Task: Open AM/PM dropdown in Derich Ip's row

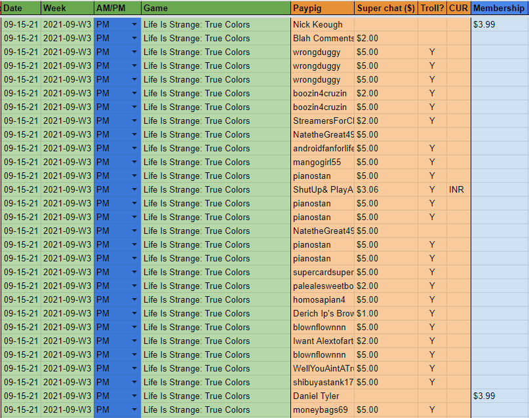Action: click(x=134, y=313)
